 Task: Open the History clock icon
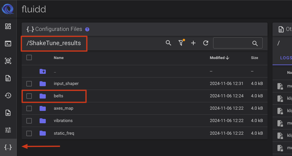click(8, 95)
